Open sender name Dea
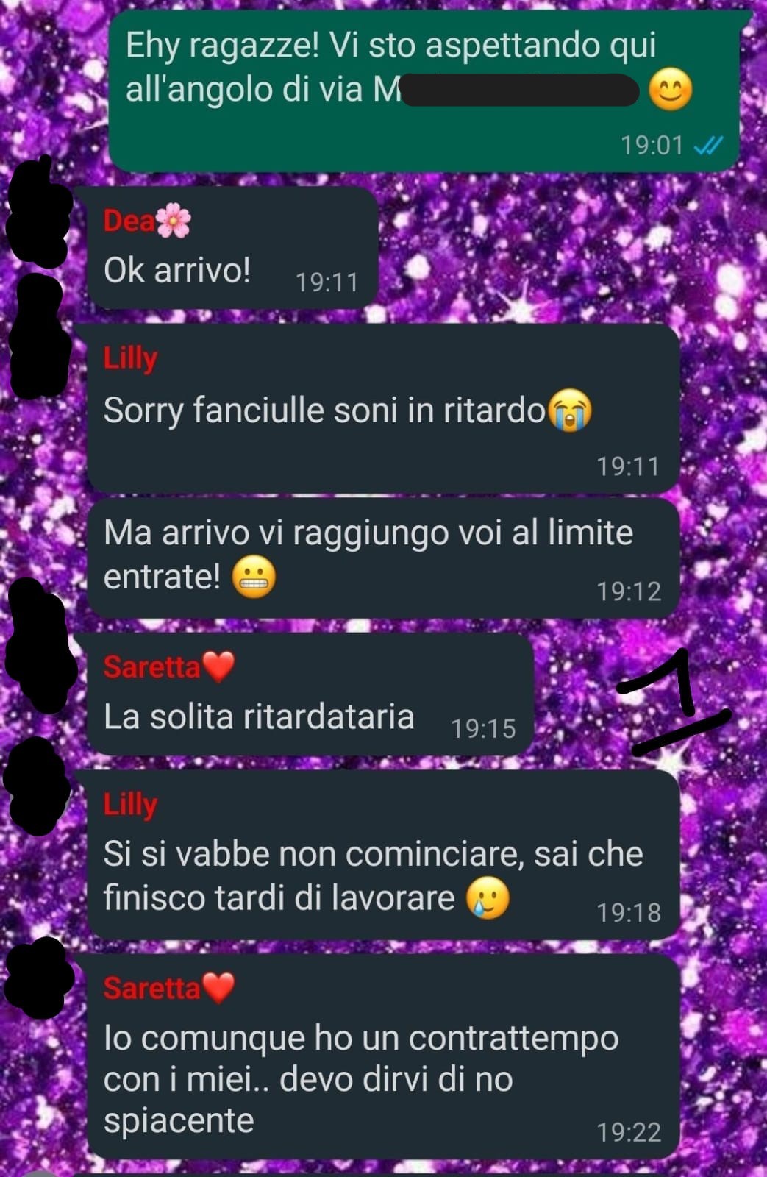 129,221
